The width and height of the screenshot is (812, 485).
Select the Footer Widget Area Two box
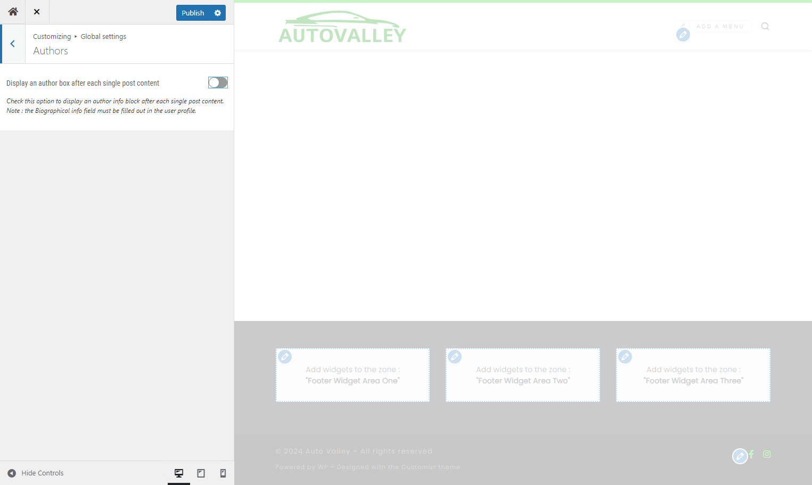pos(523,375)
